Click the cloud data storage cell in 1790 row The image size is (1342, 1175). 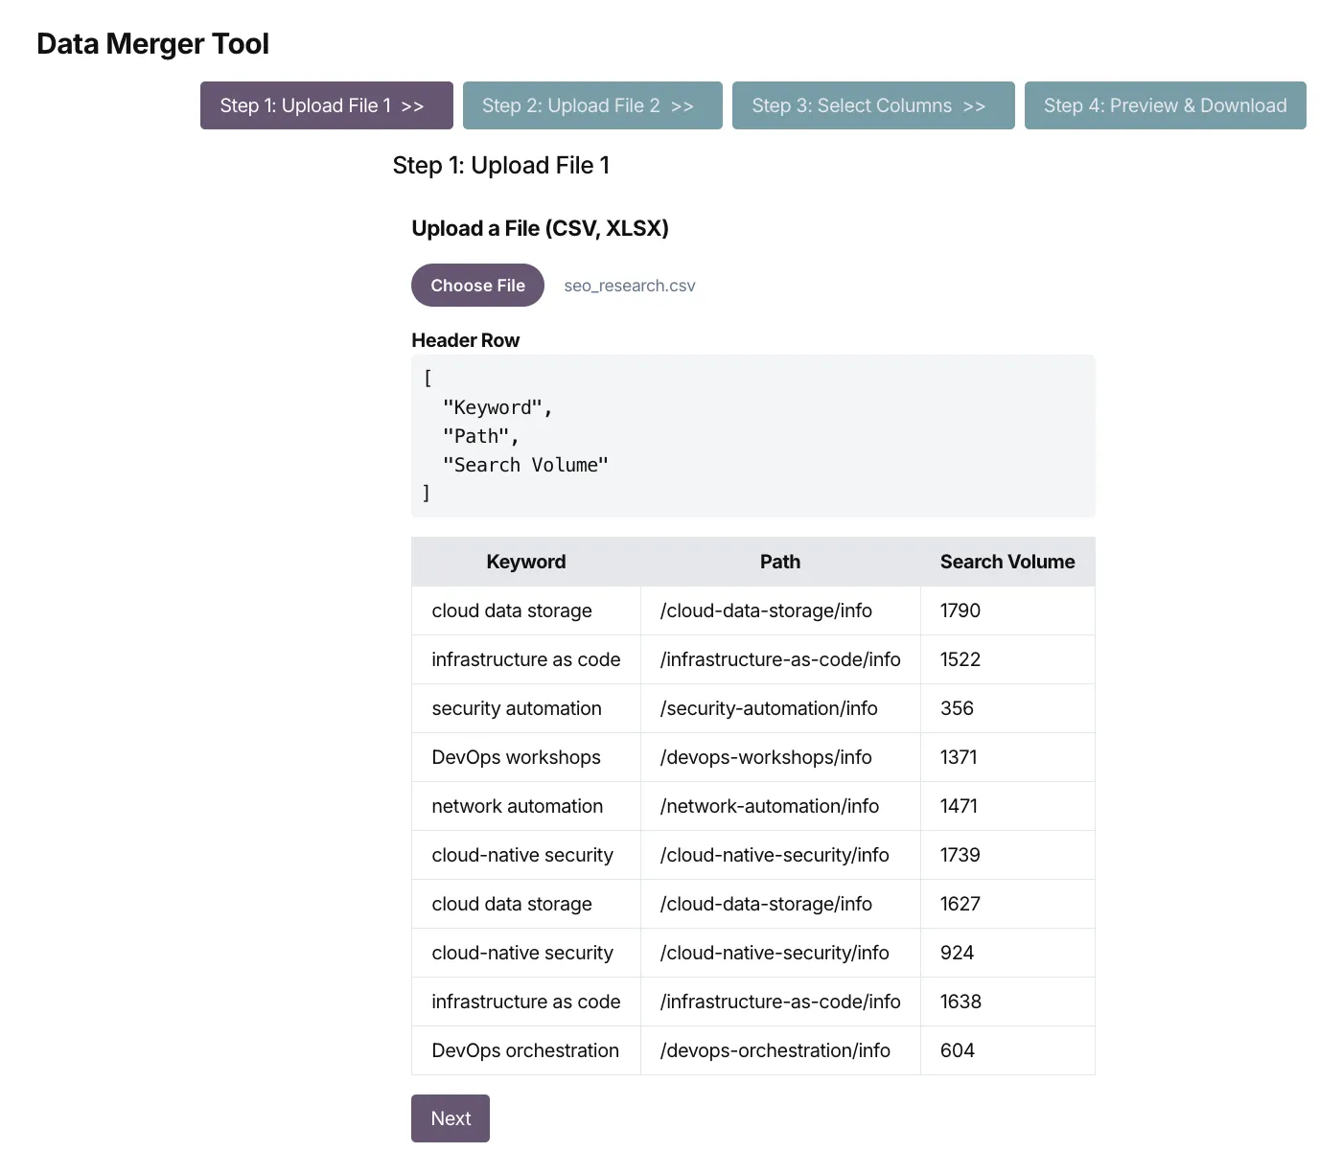[x=526, y=611]
